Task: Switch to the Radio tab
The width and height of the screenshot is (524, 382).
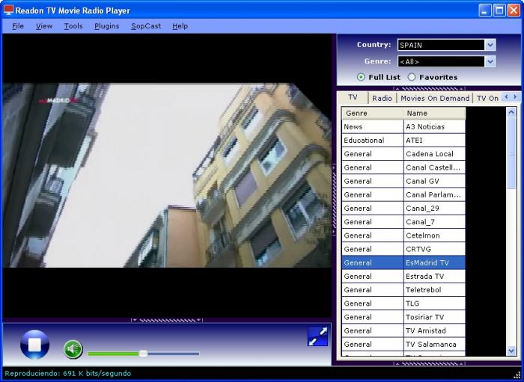Action: (382, 98)
